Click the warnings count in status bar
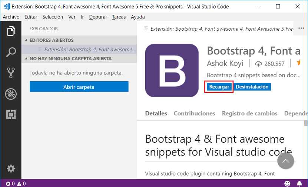The height and width of the screenshot is (187, 308). (21, 184)
